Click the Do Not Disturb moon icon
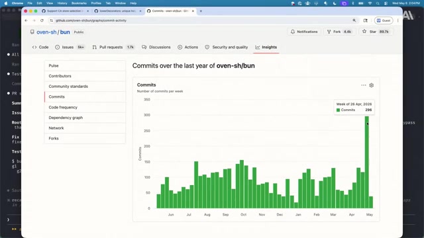The image size is (424, 238). point(335,3)
